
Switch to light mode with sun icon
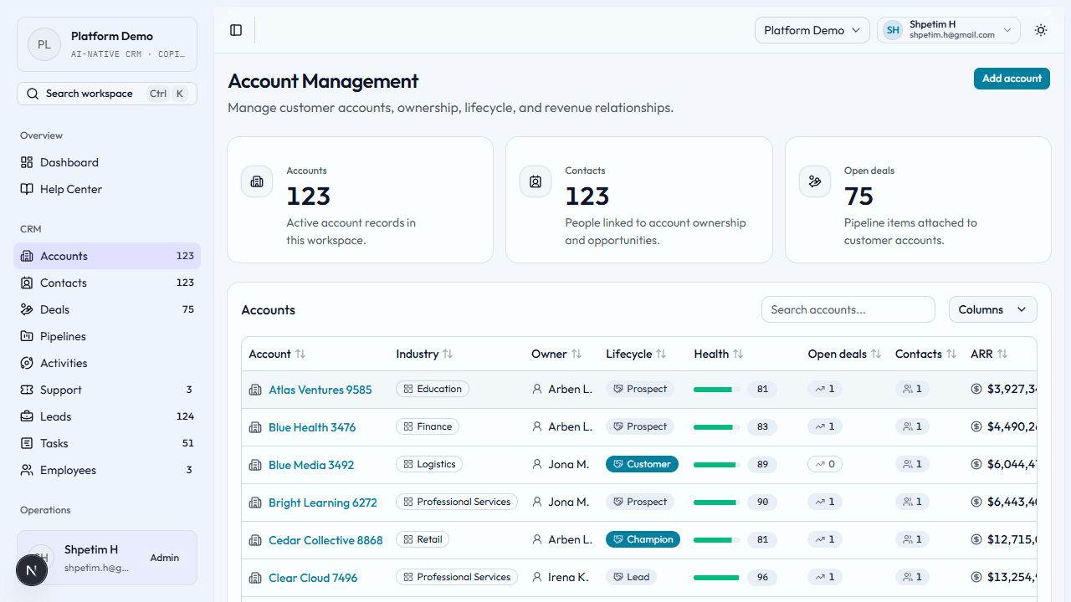click(1041, 30)
